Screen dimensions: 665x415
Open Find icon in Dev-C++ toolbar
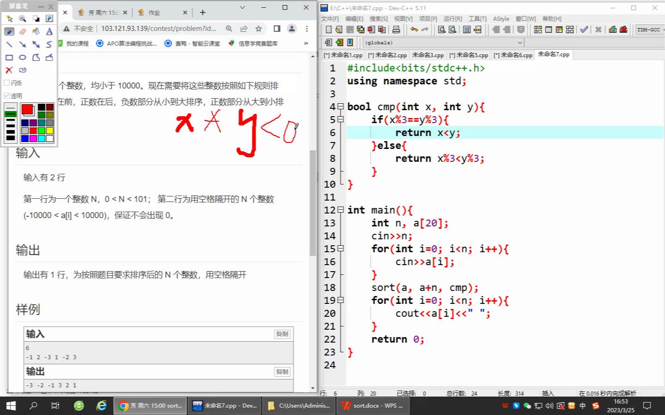[x=442, y=30]
